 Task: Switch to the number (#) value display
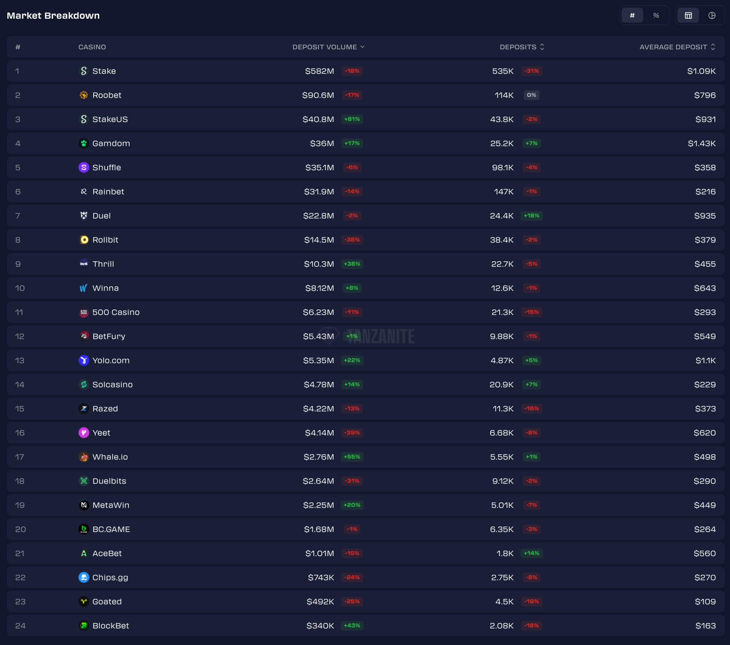pos(632,16)
